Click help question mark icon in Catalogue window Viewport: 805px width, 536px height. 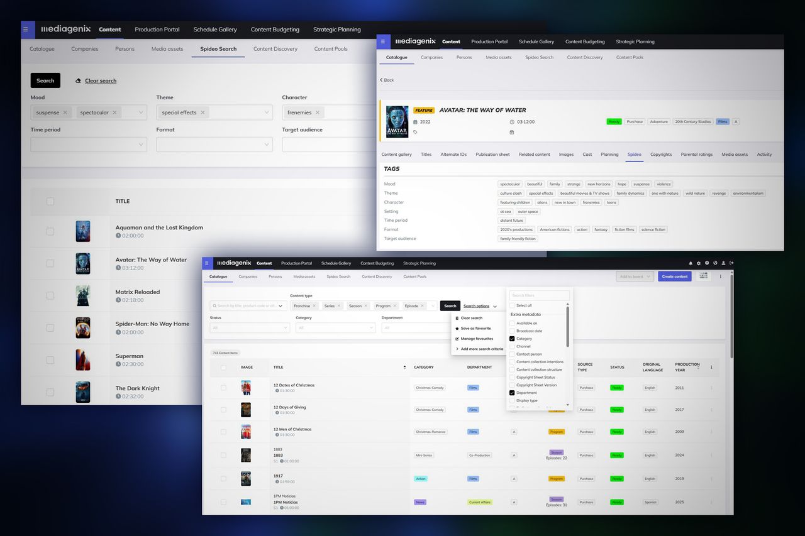point(707,263)
